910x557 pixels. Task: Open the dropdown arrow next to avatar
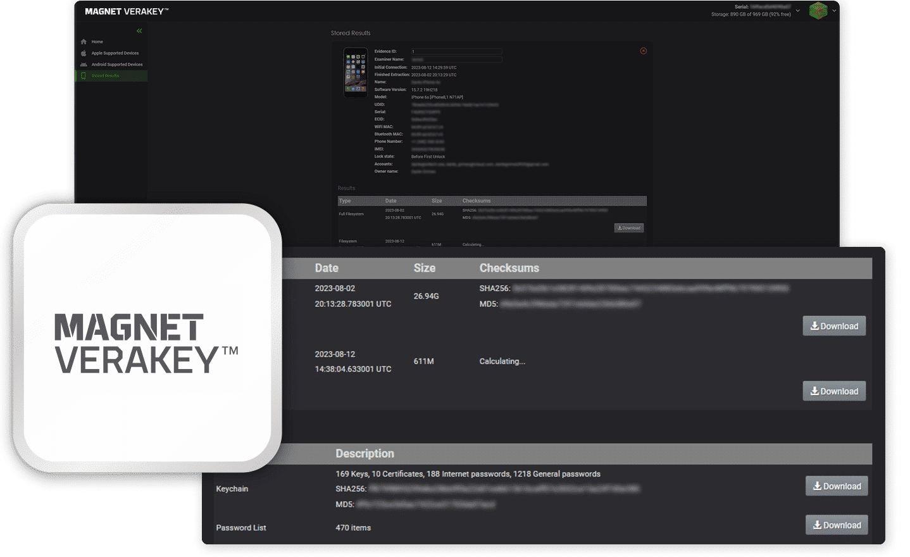pos(834,11)
